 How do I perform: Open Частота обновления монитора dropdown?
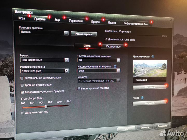click(x=99, y=60)
